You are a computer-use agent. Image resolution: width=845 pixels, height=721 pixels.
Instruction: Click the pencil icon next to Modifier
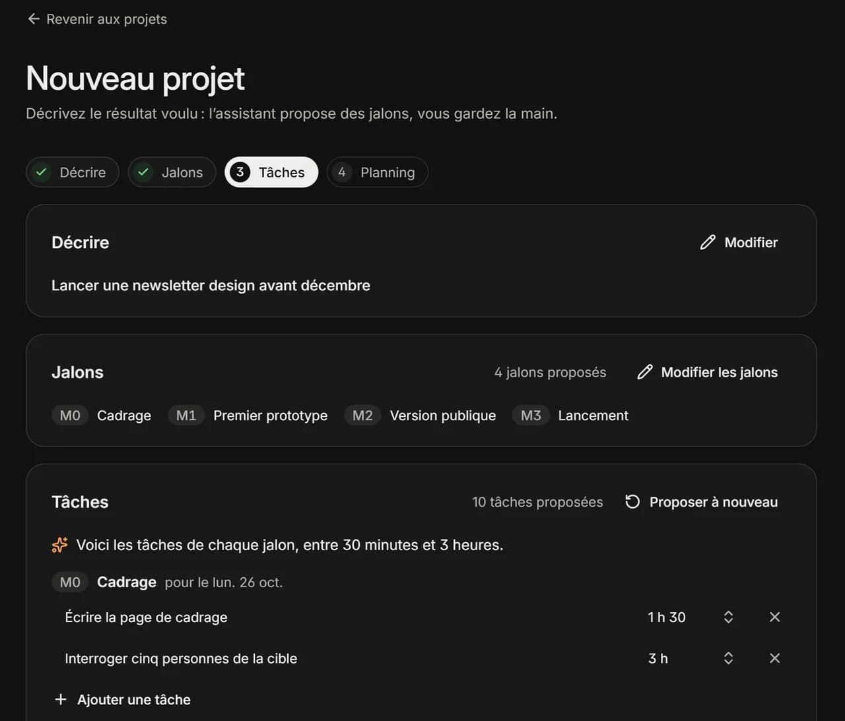click(708, 242)
